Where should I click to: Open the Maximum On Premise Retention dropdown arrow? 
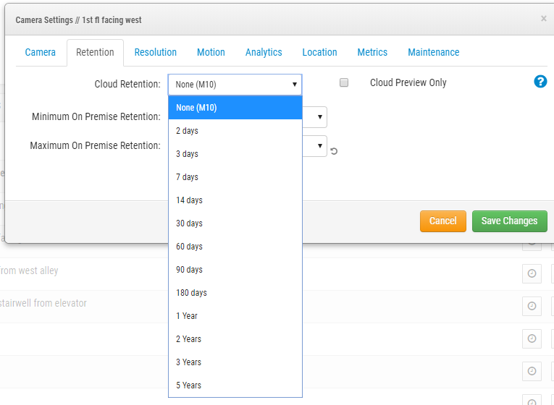(319, 146)
